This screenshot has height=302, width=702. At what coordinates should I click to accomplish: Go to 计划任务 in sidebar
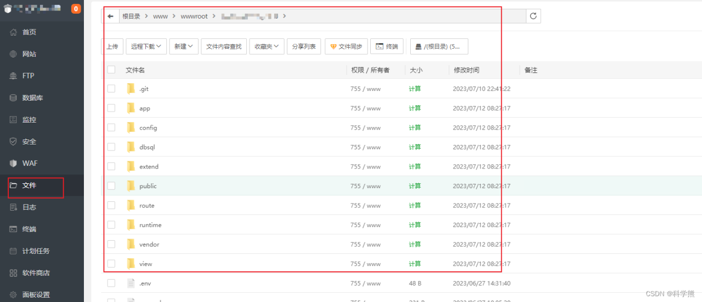(36, 251)
